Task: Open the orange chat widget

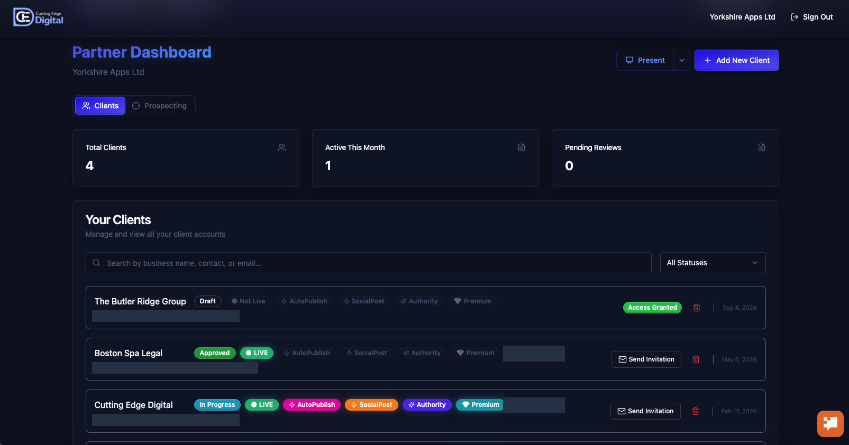Action: coord(830,424)
